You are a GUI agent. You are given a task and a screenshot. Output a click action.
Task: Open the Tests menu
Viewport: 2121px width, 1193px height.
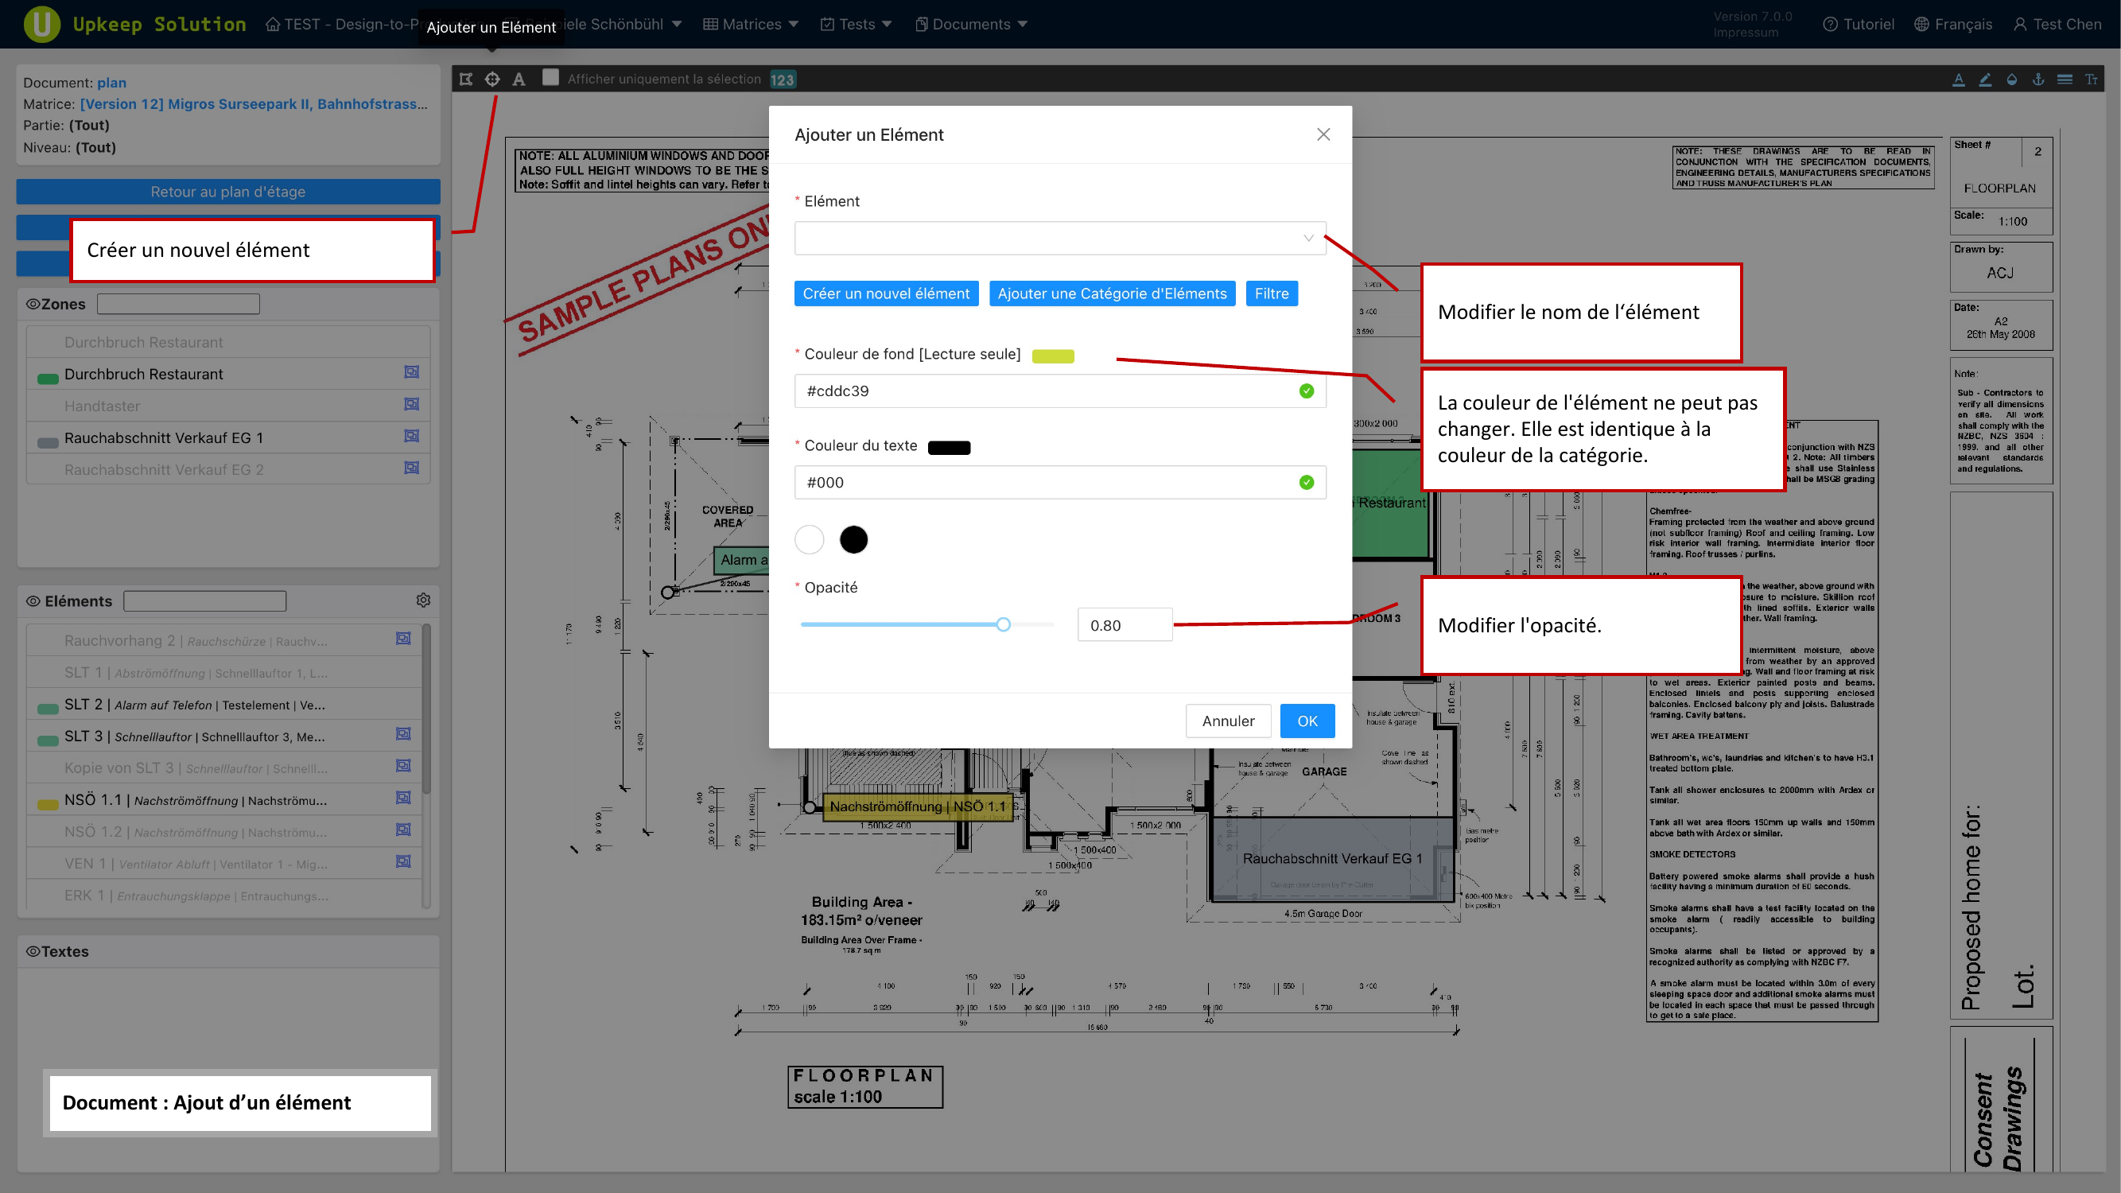pyautogui.click(x=857, y=24)
